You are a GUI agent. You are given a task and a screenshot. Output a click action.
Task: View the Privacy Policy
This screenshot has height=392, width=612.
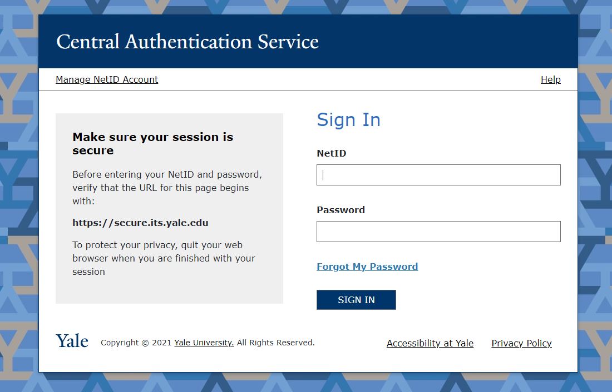521,343
